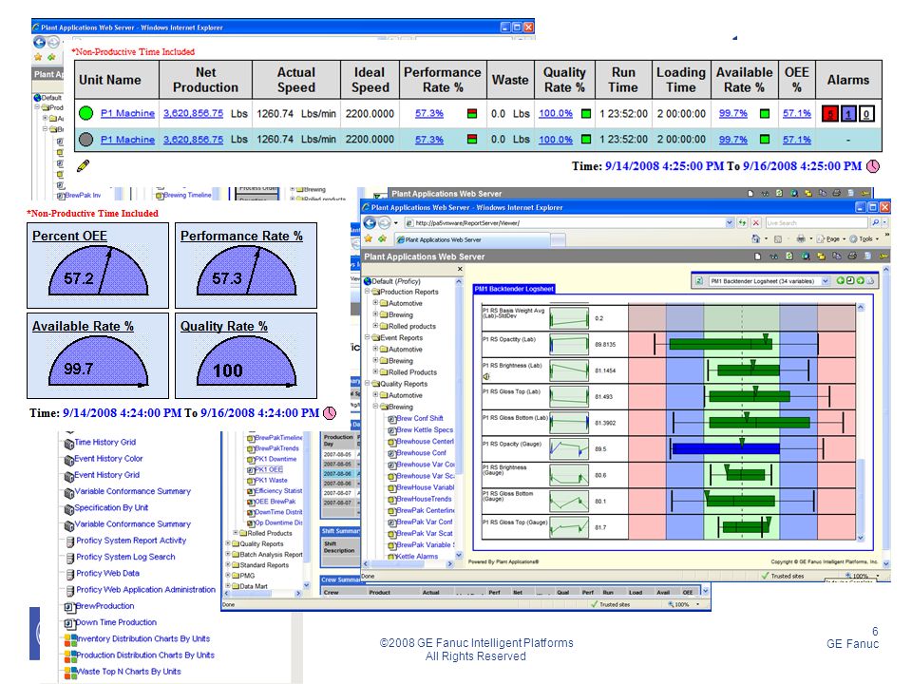Go back in the front Internet Explorer window
This screenshot has width=912, height=684.
(370, 222)
